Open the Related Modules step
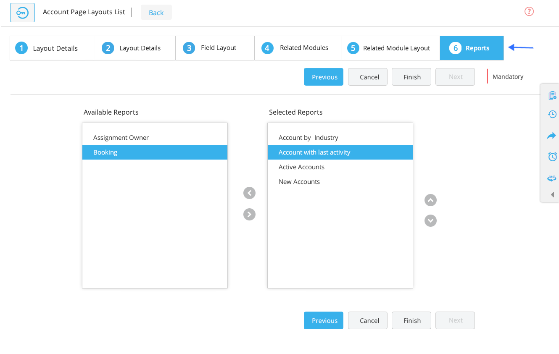Screen dimensions: 559x354 (298, 47)
